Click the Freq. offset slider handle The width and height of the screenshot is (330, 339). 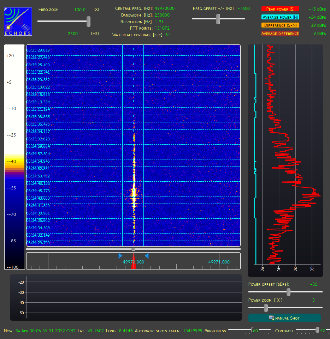coord(218,19)
